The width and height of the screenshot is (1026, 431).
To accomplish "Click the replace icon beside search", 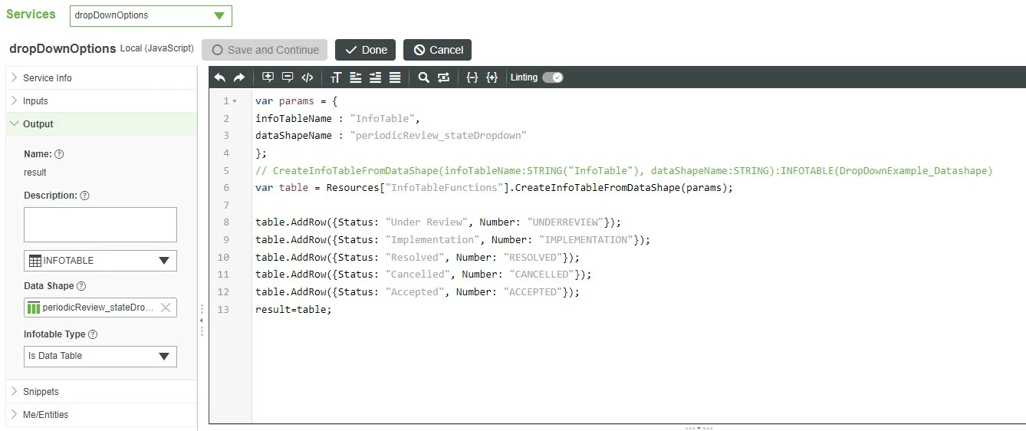I will click(x=443, y=77).
